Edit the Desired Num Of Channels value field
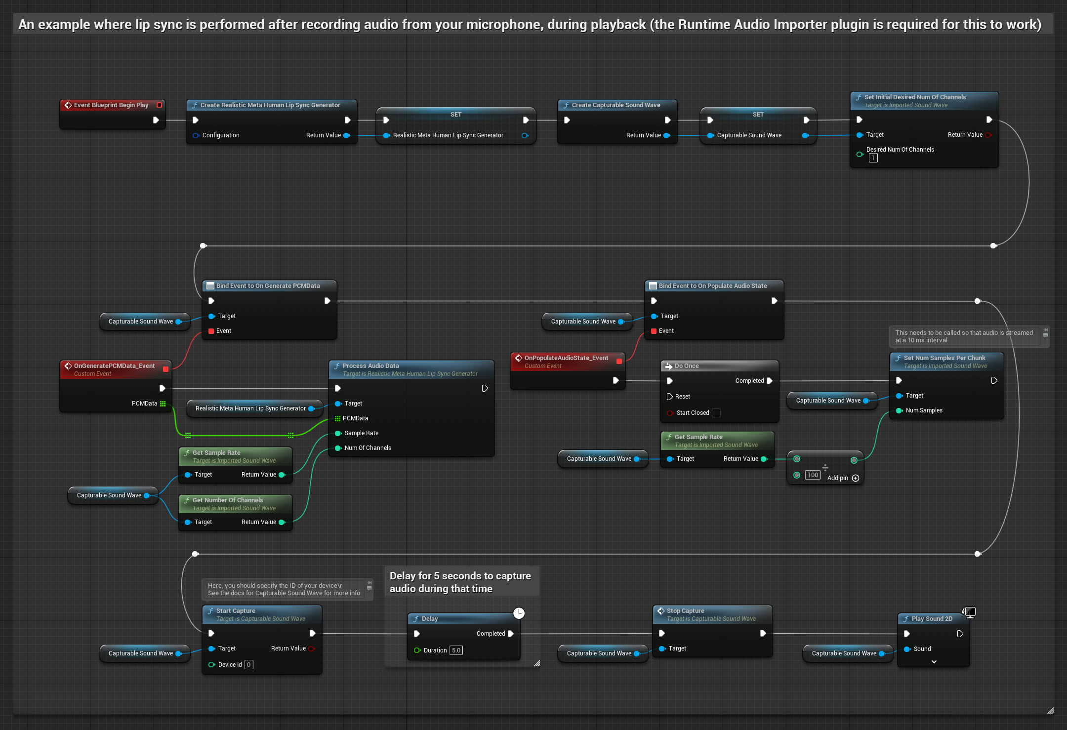The width and height of the screenshot is (1067, 730). click(873, 158)
